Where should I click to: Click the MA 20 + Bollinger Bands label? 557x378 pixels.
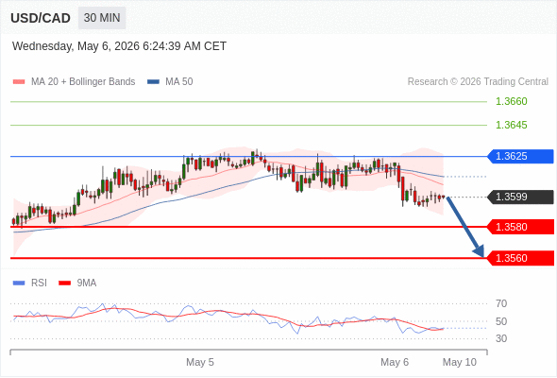[83, 82]
